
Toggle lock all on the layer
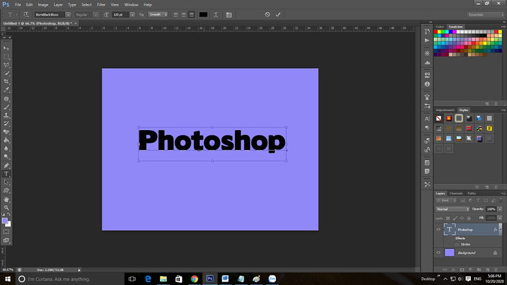pyautogui.click(x=469, y=218)
